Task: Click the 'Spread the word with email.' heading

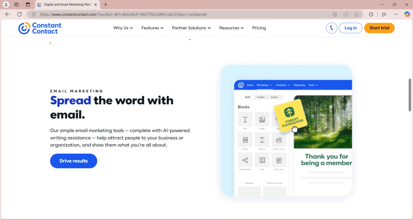Action: (x=112, y=107)
